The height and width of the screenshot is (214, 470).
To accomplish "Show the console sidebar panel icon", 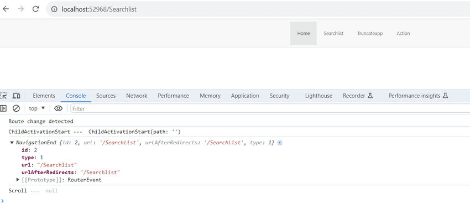I will [x=3, y=108].
